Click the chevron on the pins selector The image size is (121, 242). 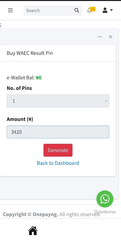point(106,101)
